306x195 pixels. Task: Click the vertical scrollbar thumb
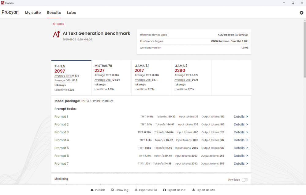(304, 49)
